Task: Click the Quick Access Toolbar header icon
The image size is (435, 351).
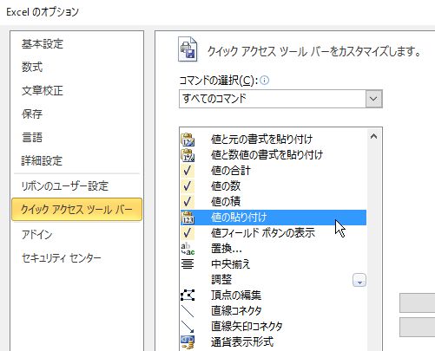Action: click(x=188, y=49)
